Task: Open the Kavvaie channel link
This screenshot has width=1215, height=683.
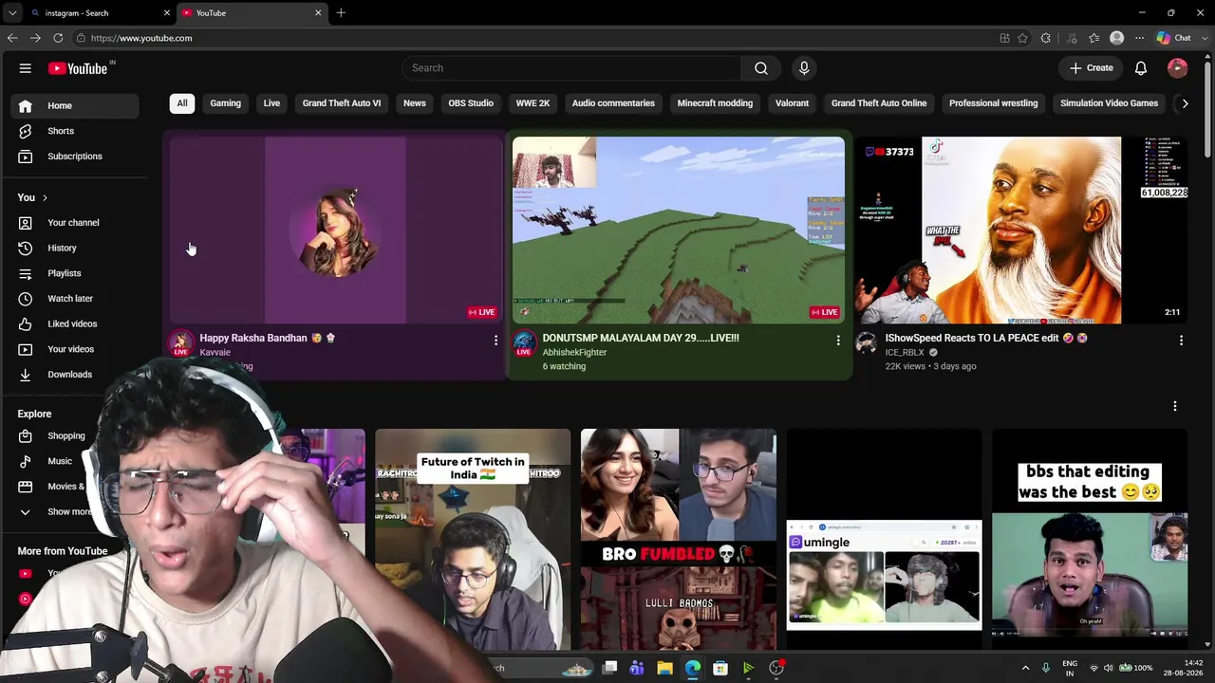Action: [215, 353]
